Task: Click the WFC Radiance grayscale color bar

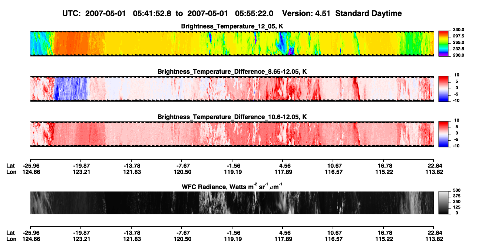Action: [444, 203]
